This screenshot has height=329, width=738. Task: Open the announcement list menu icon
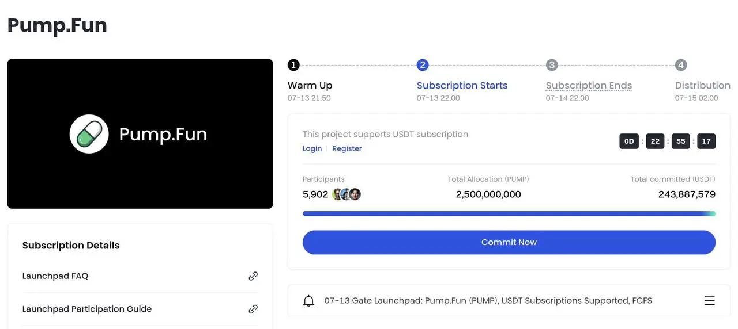coord(710,301)
